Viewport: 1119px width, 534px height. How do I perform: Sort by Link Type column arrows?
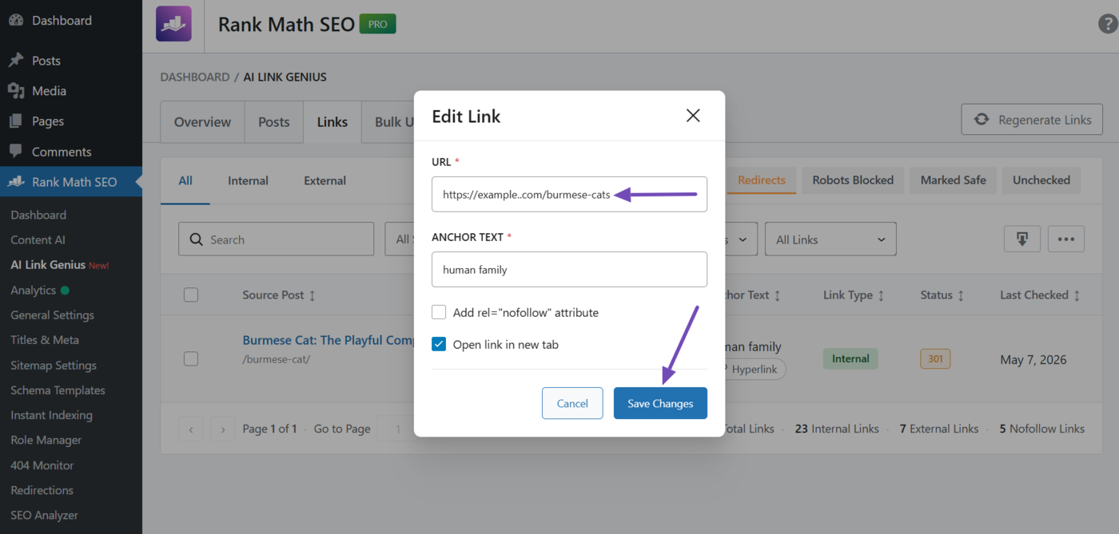pyautogui.click(x=881, y=295)
